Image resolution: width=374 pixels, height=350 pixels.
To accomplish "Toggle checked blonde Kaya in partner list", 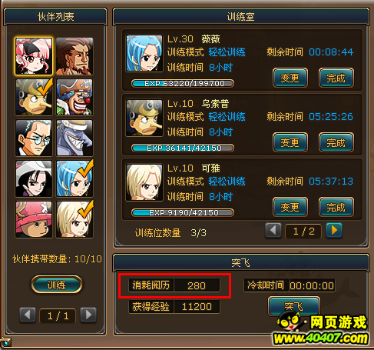I will (x=74, y=219).
